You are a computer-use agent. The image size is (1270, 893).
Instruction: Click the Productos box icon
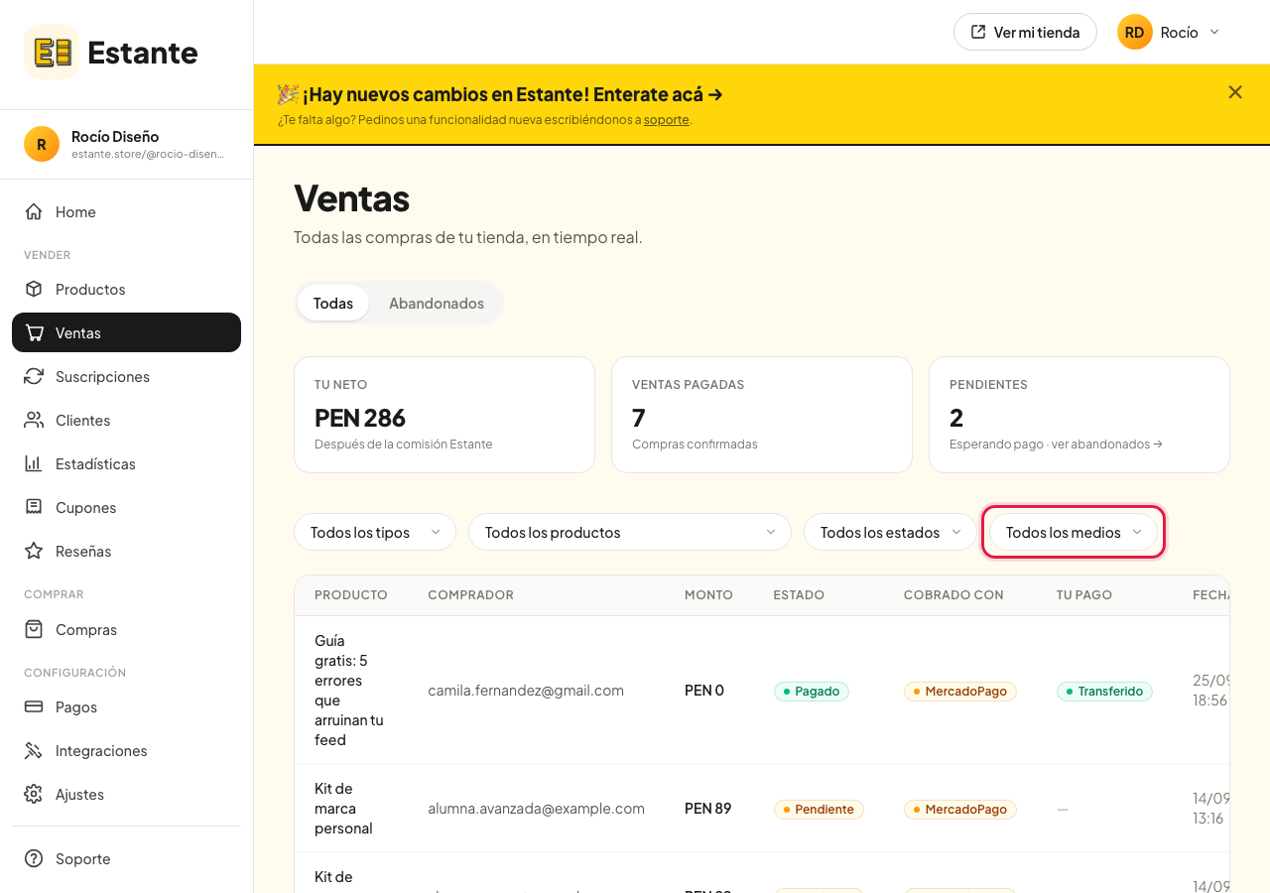point(34,289)
